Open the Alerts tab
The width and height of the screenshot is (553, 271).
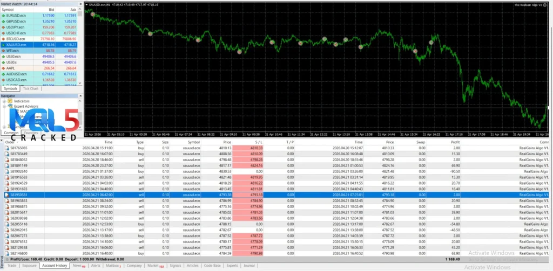pyautogui.click(x=96, y=266)
